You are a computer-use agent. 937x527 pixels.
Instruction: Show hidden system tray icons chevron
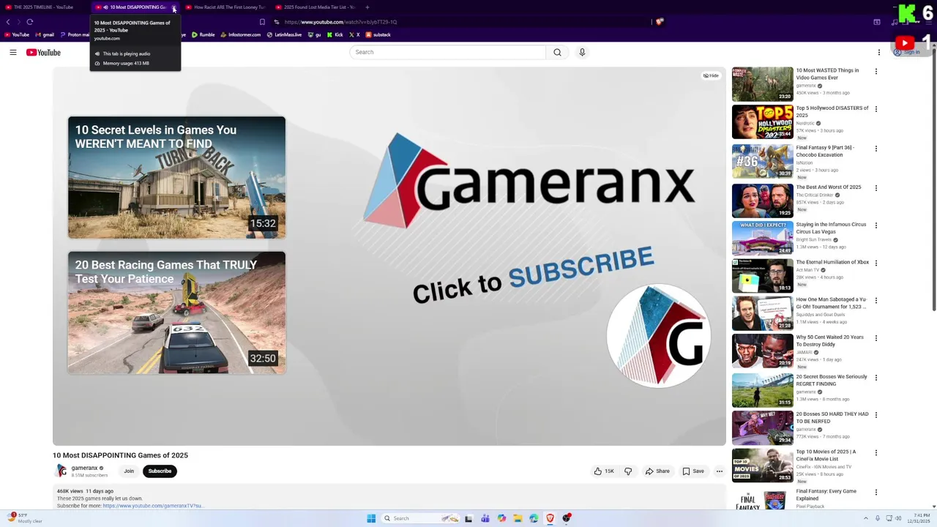pos(866,518)
